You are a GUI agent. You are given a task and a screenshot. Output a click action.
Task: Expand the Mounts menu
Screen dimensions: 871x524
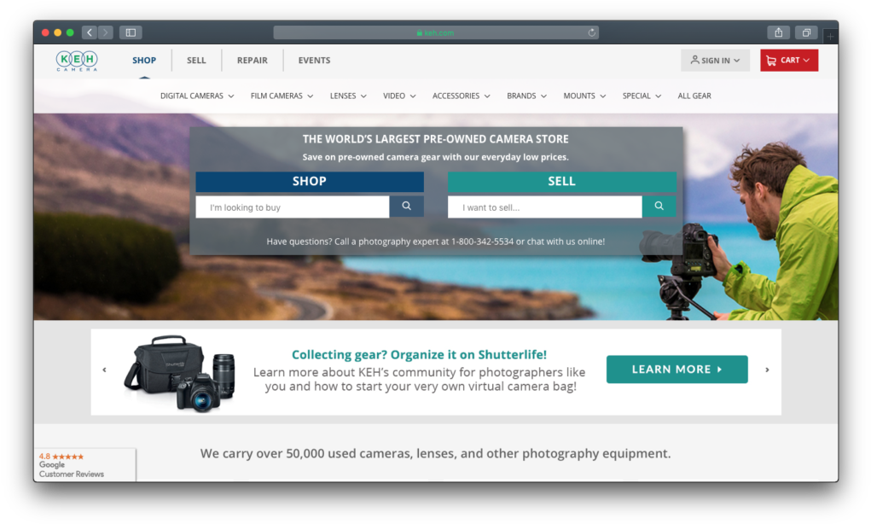point(584,96)
